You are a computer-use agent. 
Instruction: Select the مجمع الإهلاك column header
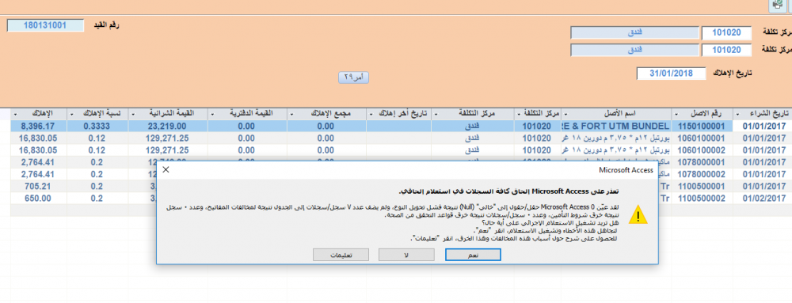pyautogui.click(x=327, y=113)
